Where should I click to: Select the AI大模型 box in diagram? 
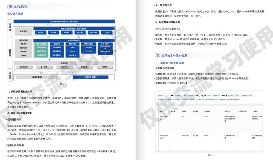pyautogui.click(x=24, y=32)
